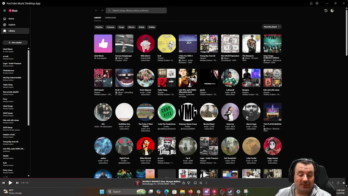Open the listening history icon
The width and height of the screenshot is (348, 196).
326,11
